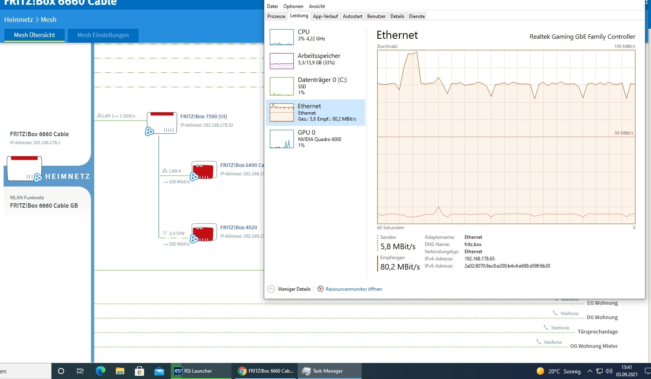Click the Telefonie handset icon for OG Wohnung Mieter
651x379 pixels.
pos(539,342)
